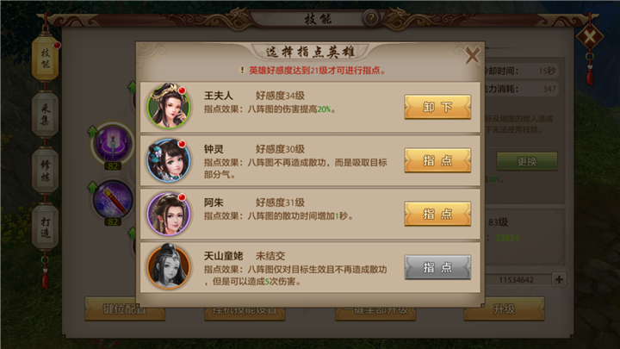This screenshot has height=349, width=620.
Task: Click the green 更换 button
Action: coord(527,161)
